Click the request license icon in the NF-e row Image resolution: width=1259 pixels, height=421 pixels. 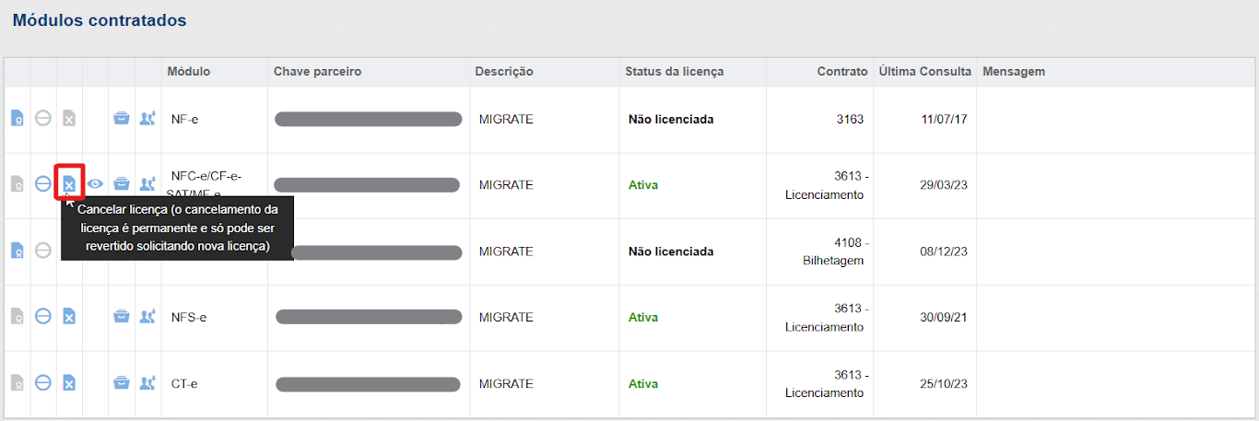pyautogui.click(x=17, y=119)
